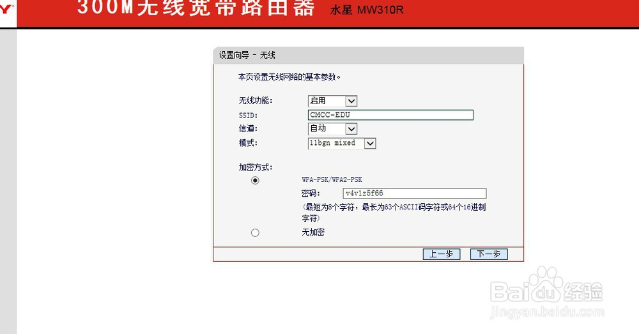Click the WPA-PSK/WPA2-PSK option text
Image resolution: width=639 pixels, height=334 pixels.
(332, 179)
